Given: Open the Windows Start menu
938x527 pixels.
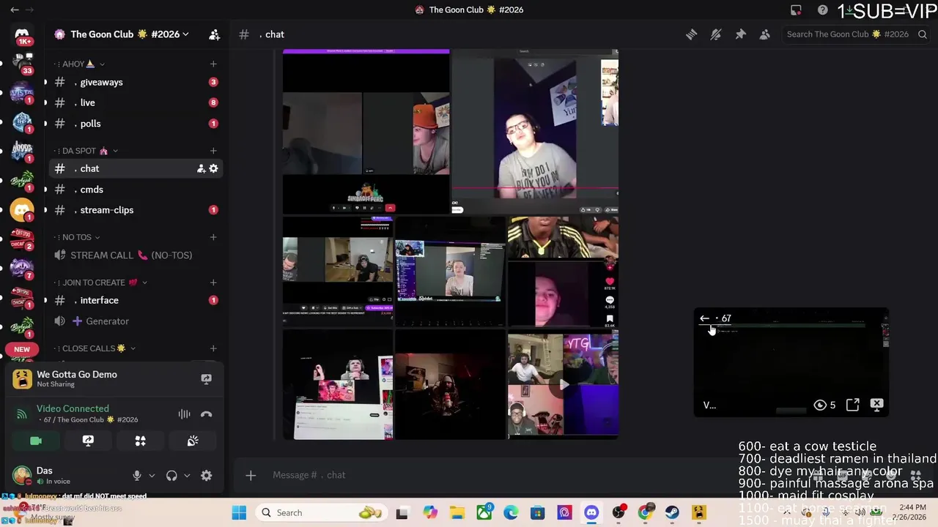Looking at the screenshot, I should (239, 513).
